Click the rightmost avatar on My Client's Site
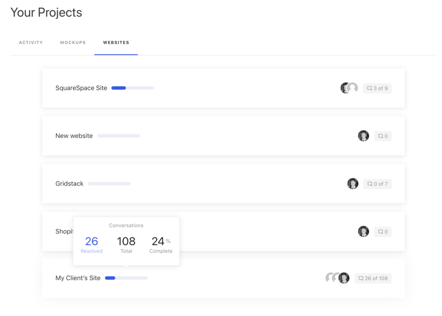Viewport: 442px width, 316px height. click(344, 278)
